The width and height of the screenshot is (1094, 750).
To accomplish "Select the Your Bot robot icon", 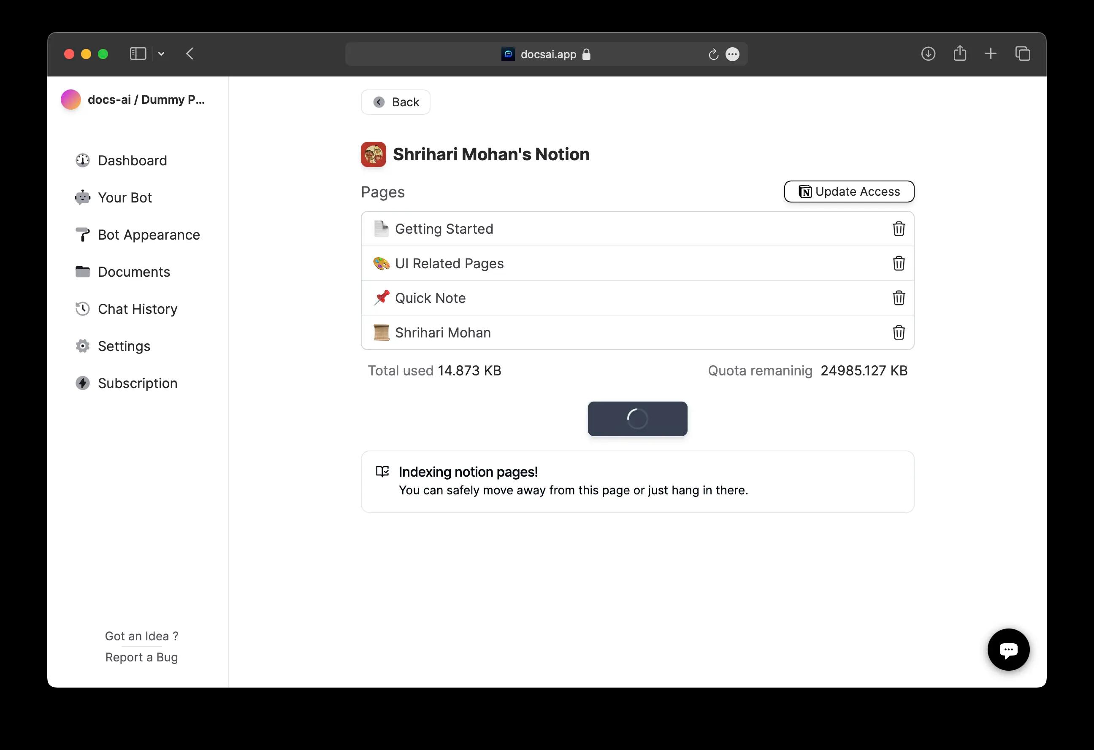I will pos(82,197).
